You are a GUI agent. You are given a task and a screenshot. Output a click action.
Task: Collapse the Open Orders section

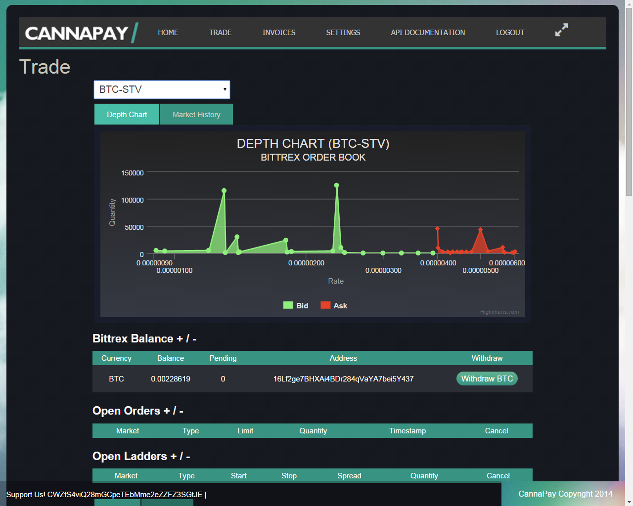pyautogui.click(x=138, y=411)
